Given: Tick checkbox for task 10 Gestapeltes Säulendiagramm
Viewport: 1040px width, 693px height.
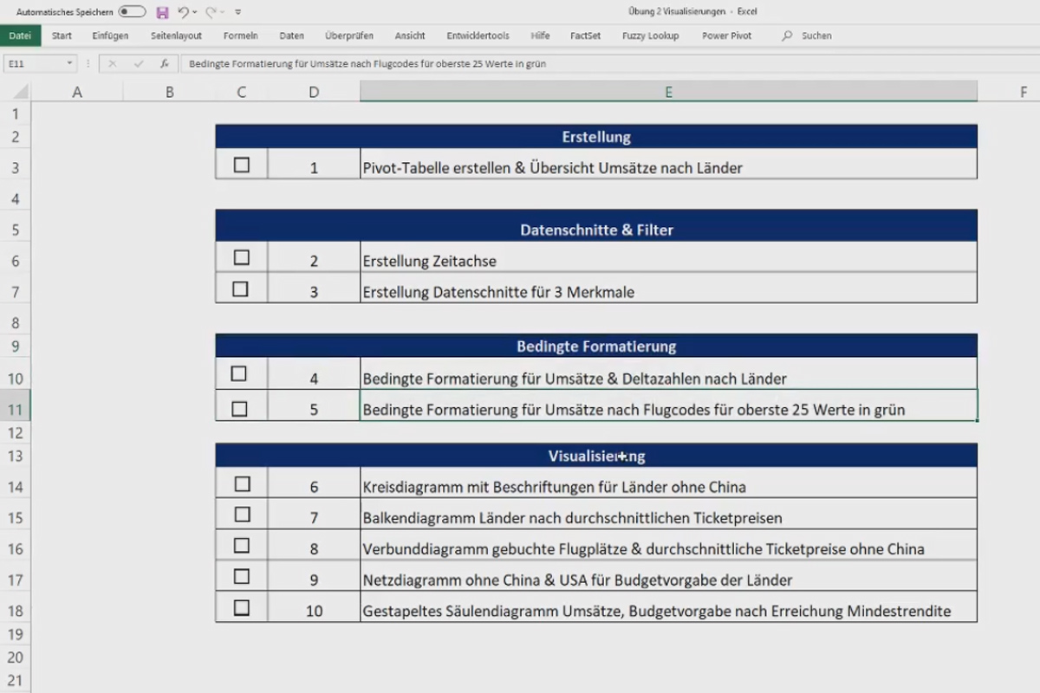Looking at the screenshot, I should [x=242, y=608].
